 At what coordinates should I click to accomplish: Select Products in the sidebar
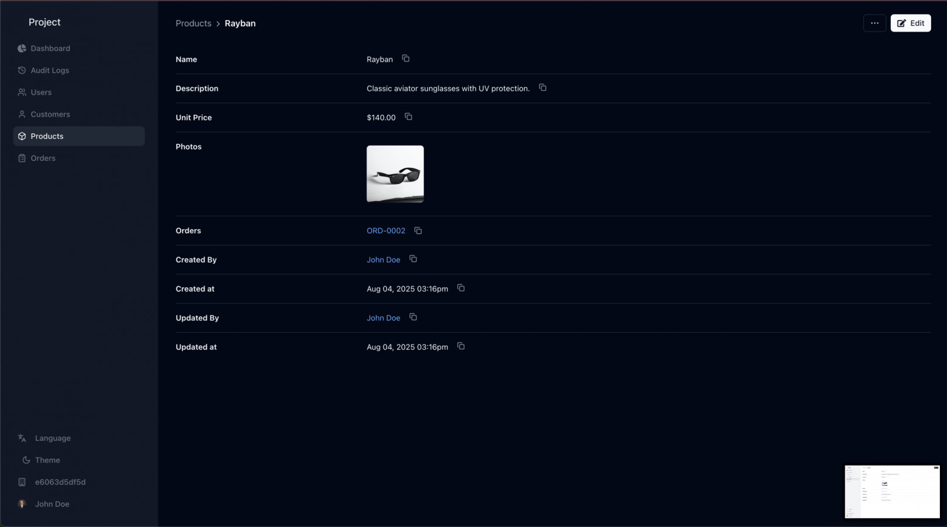click(x=79, y=136)
